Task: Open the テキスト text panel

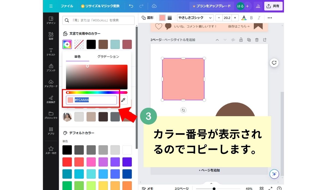Action: [51, 52]
